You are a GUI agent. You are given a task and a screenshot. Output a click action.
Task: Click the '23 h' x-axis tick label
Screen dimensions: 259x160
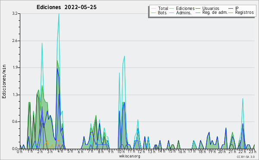tap(253, 152)
